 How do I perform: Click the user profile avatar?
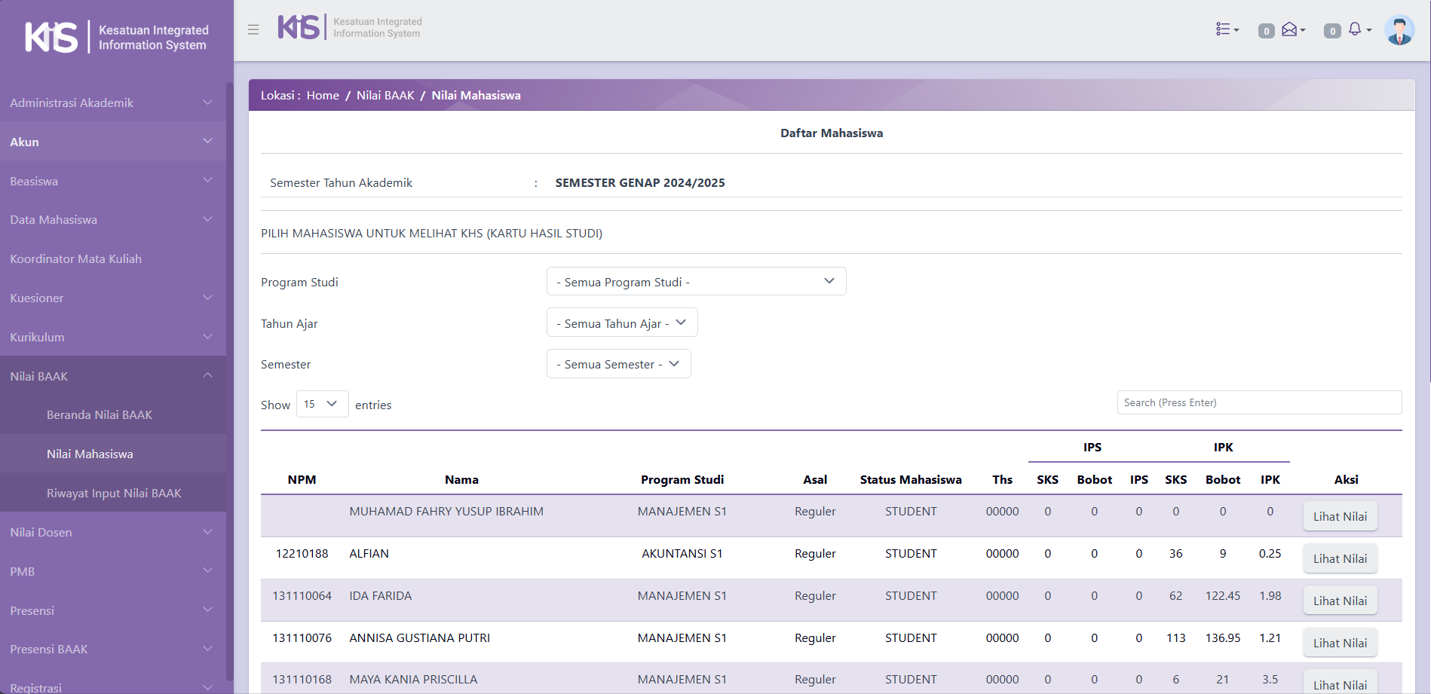coord(1399,30)
